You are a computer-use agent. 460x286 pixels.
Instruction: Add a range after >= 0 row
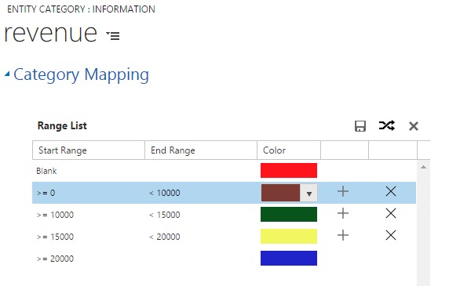tap(343, 192)
